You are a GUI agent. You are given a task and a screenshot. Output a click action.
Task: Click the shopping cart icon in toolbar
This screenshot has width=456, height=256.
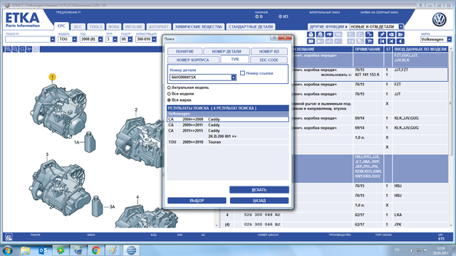click(369, 41)
